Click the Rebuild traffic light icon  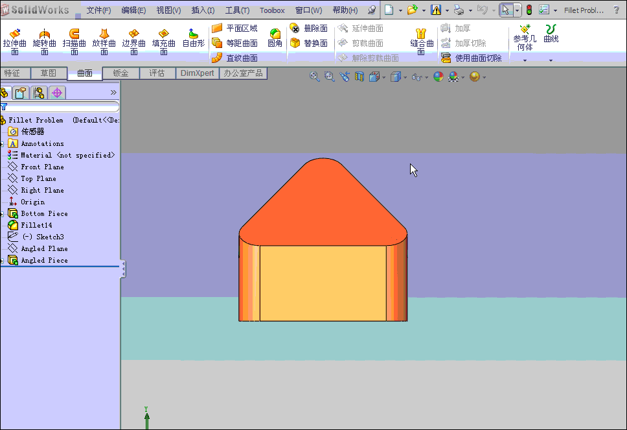pos(529,10)
